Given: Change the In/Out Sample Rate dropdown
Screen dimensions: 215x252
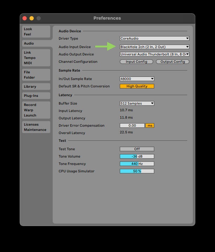Looking at the screenshot, I should coord(137,79).
